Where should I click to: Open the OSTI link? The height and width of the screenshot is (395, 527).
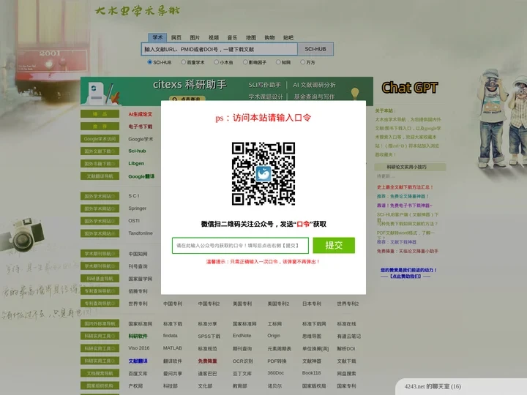pos(134,221)
